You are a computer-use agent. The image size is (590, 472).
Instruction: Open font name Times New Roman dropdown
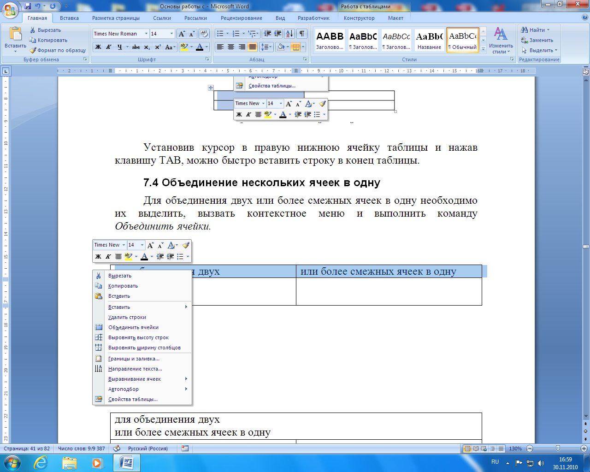click(x=146, y=34)
